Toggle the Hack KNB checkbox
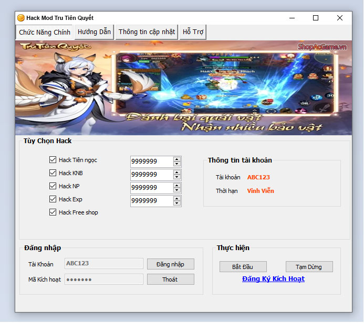 pos(53,173)
